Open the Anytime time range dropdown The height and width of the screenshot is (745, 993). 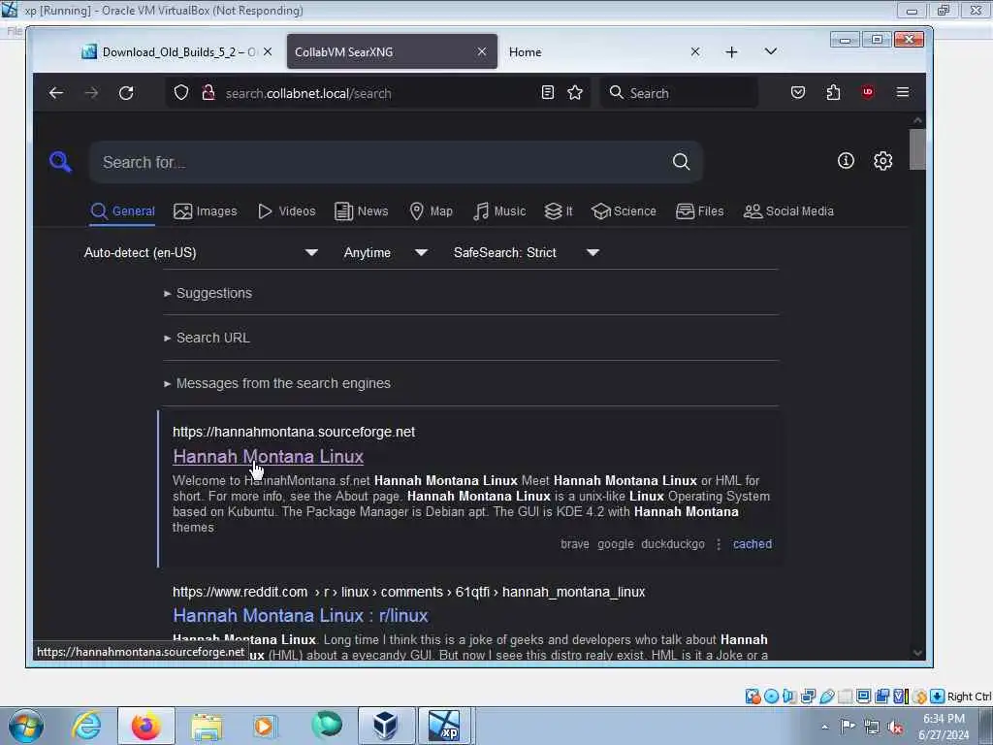(x=386, y=252)
